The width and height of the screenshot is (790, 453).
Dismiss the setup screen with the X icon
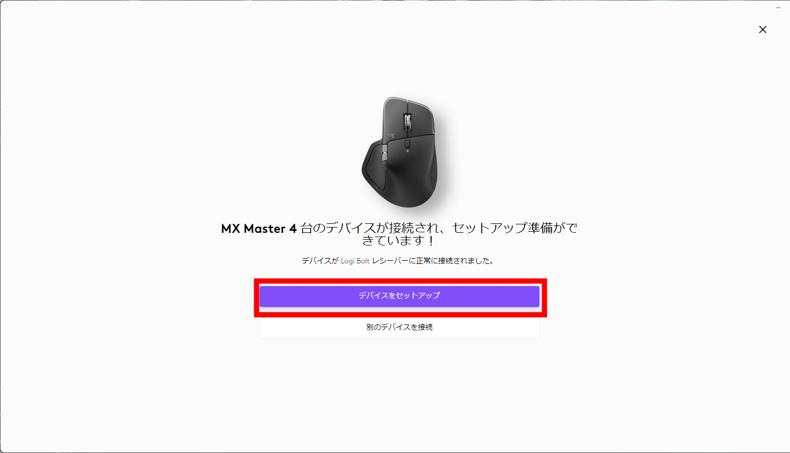coord(763,29)
